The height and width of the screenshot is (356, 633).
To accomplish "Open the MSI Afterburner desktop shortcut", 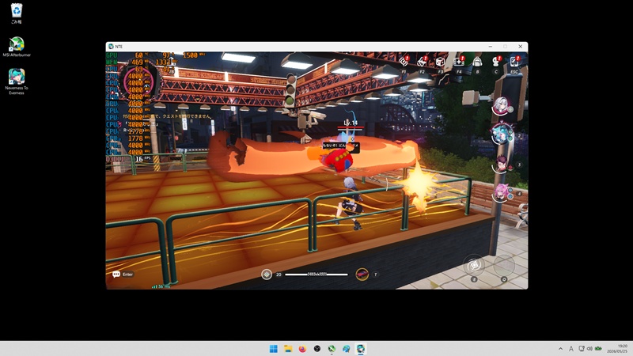I will (17, 47).
